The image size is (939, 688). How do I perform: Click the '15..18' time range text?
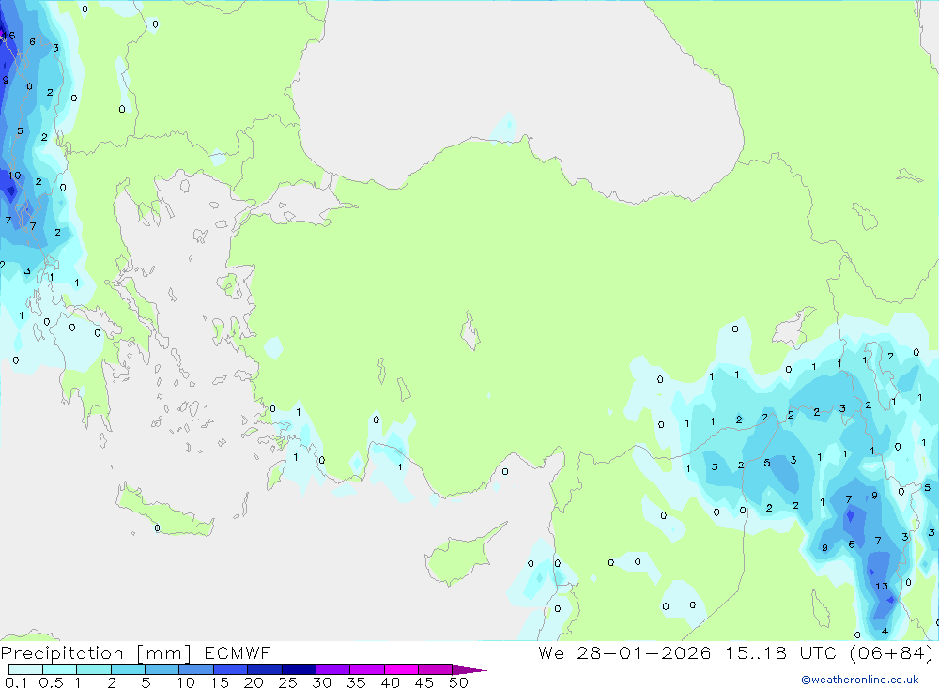(756, 652)
